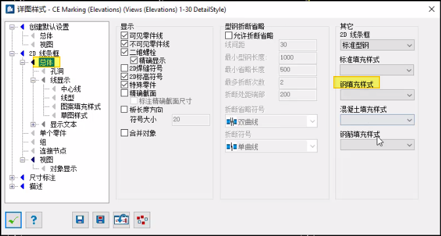The width and height of the screenshot is (441, 236).
Task: Select 总体 under 创建默认设置
Action: (x=46, y=36)
